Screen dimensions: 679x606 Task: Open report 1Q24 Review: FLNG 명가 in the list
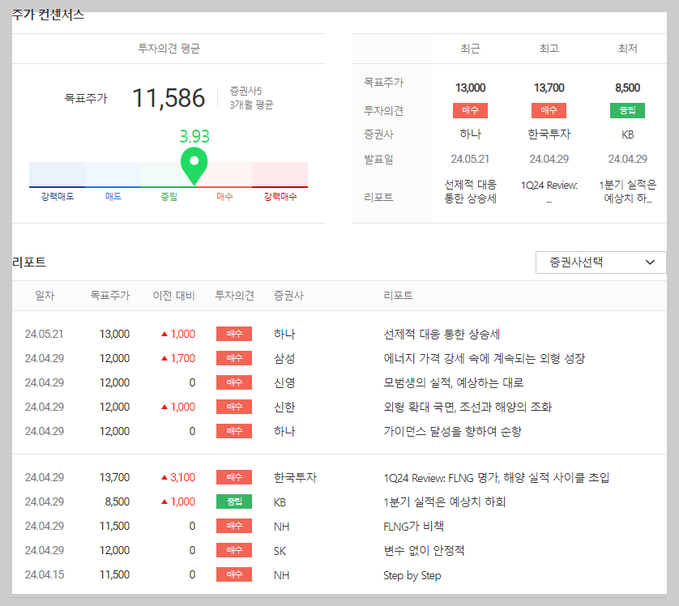496,477
